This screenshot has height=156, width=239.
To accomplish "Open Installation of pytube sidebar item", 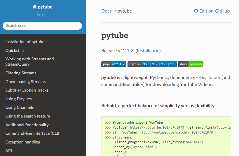I will (x=25, y=42).
